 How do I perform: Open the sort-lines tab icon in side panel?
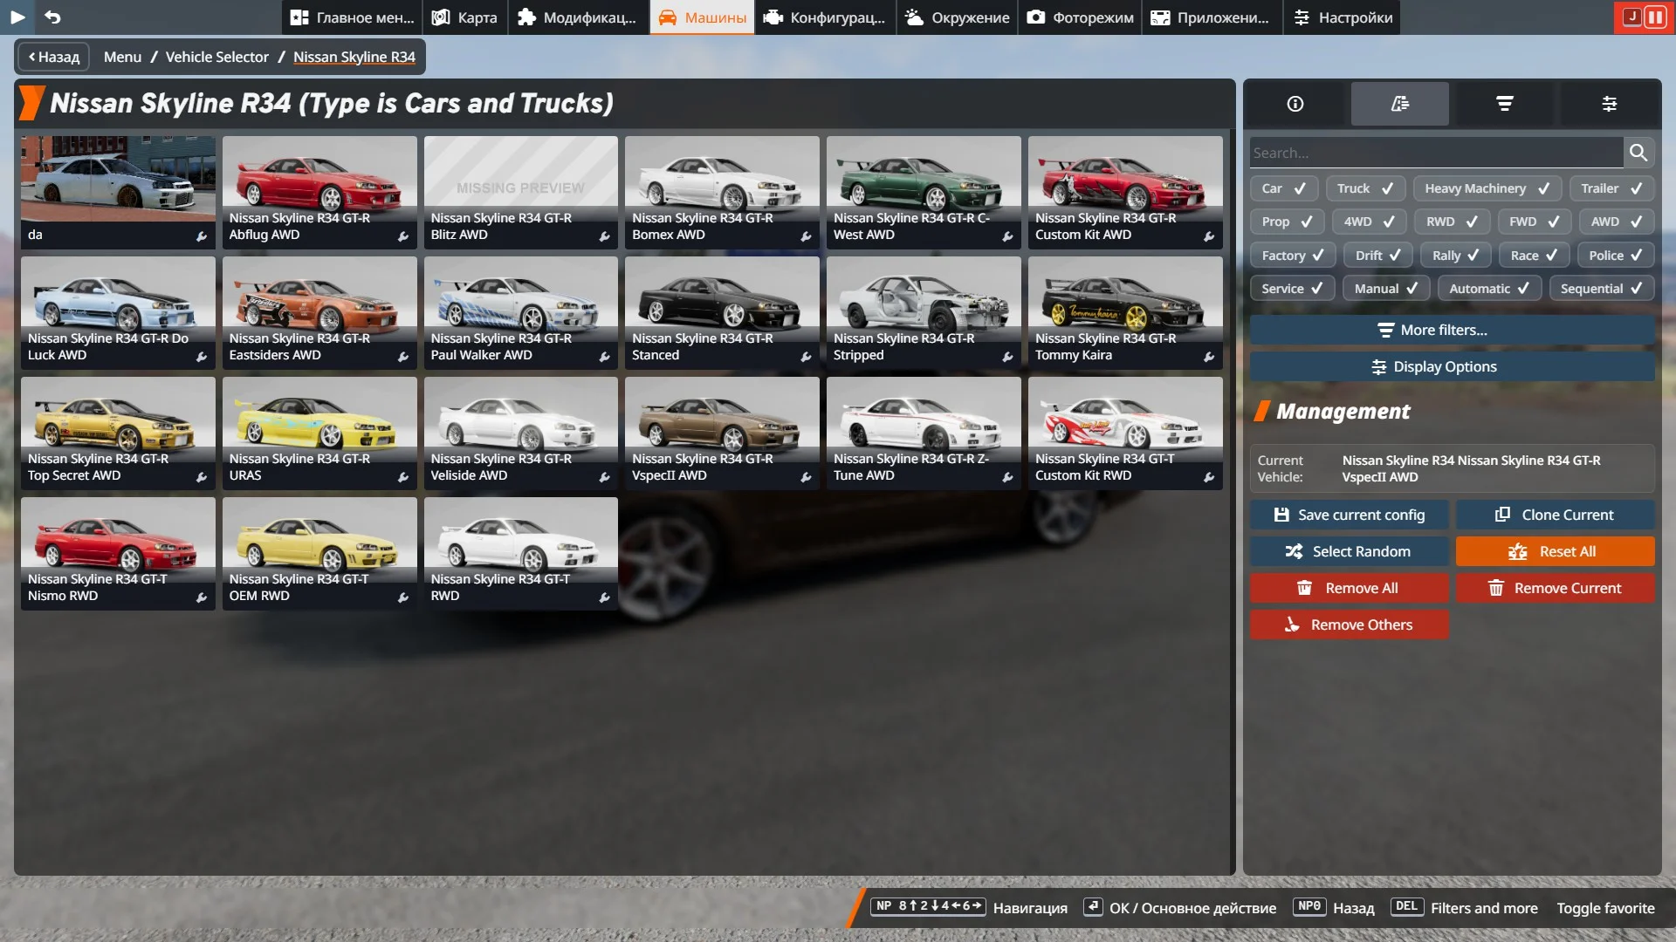tap(1505, 104)
